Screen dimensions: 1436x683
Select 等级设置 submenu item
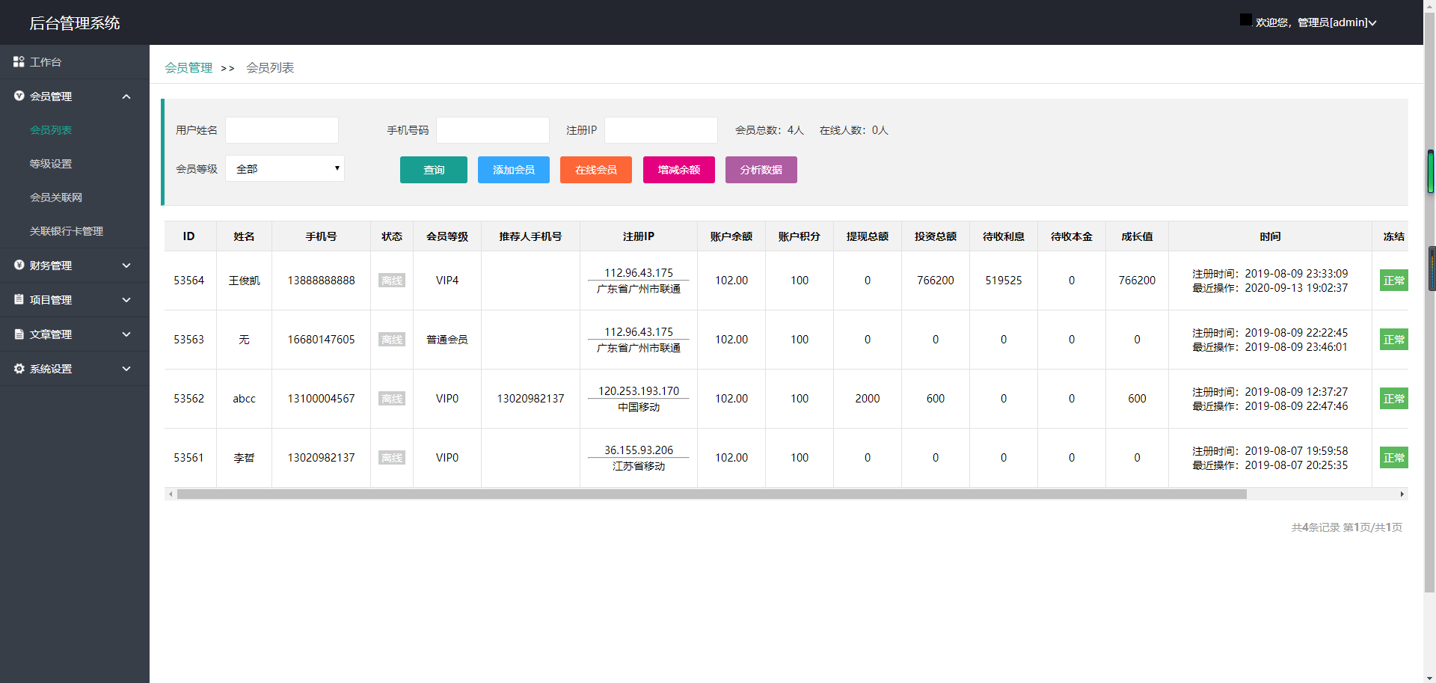tap(51, 164)
